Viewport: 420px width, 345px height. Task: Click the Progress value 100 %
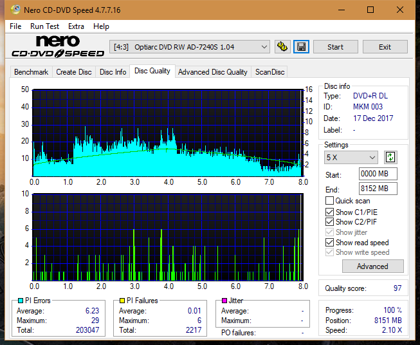393,310
